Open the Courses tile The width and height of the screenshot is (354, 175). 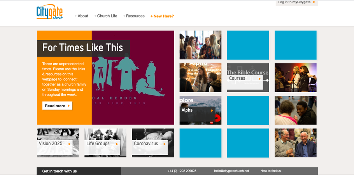point(248,77)
